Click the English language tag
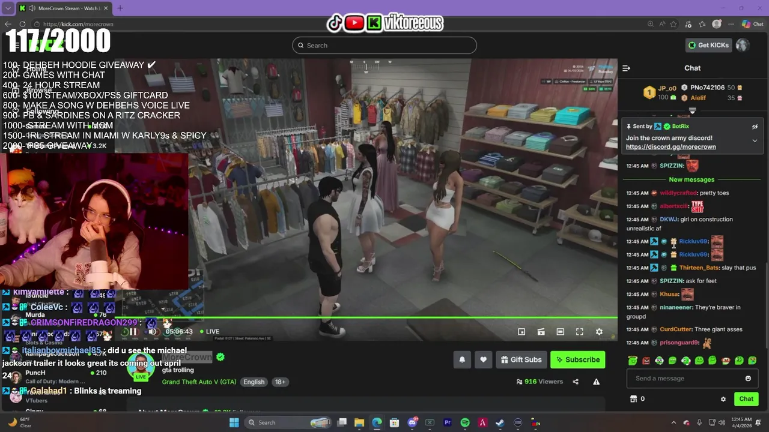The height and width of the screenshot is (432, 769). [x=254, y=382]
